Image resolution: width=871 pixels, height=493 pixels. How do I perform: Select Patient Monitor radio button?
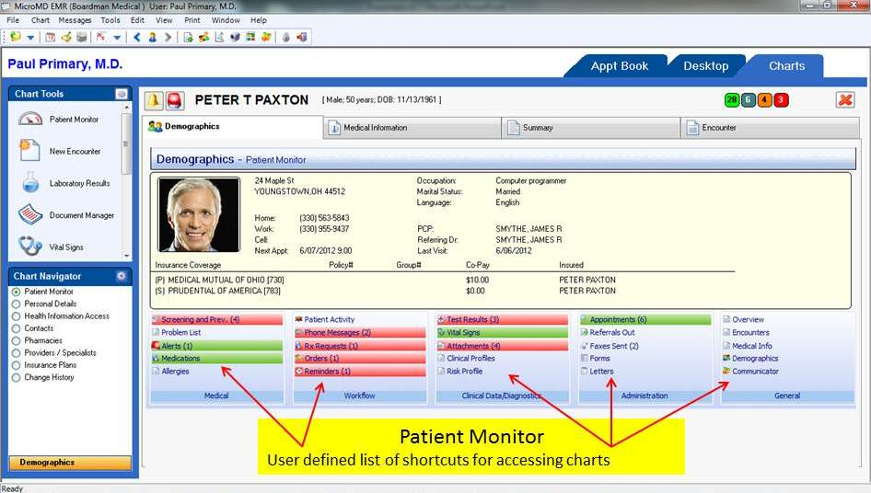tap(16, 292)
